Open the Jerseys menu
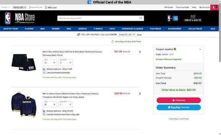This screenshot has height=135, width=221. [82, 29]
